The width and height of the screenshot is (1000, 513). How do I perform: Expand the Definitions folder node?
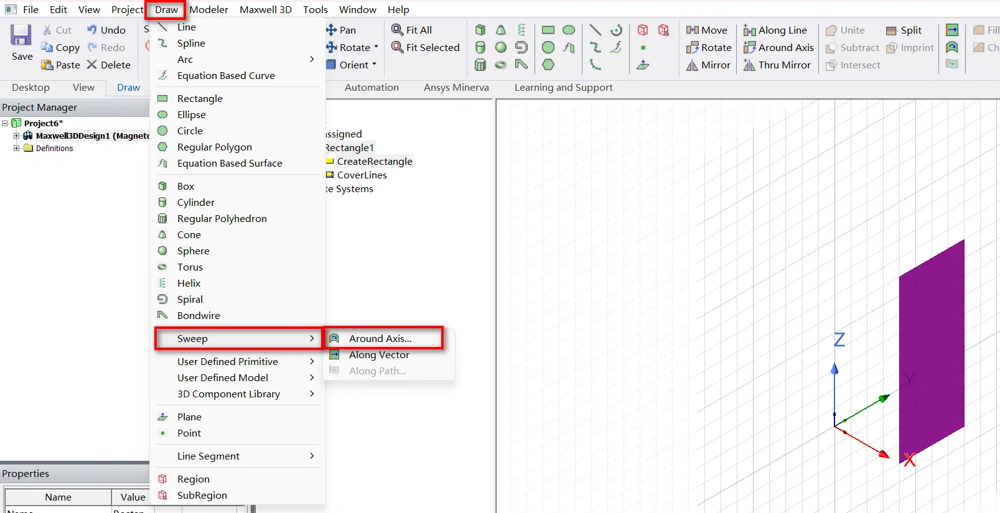click(17, 148)
